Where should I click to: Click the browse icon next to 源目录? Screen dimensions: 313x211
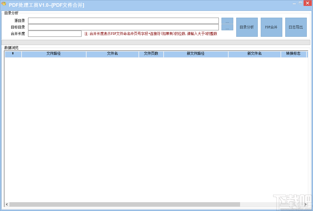(x=227, y=21)
